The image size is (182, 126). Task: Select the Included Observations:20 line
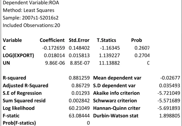click(x=32, y=25)
